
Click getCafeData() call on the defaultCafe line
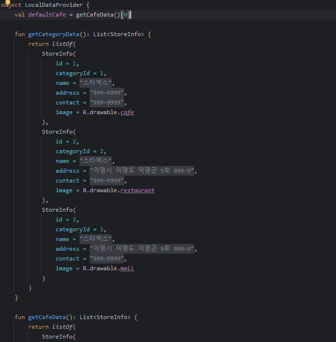(98, 15)
